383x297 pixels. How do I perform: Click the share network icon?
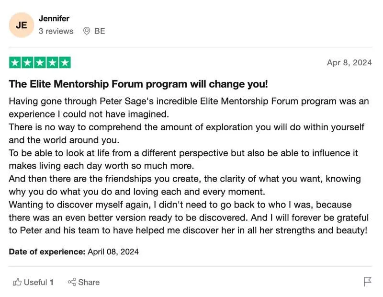coord(72,282)
